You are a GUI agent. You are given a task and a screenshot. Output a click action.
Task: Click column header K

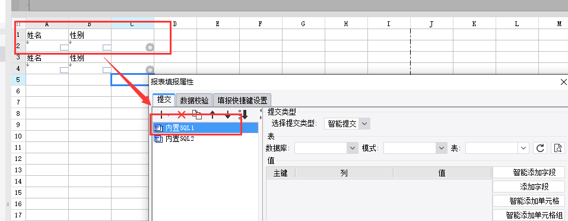[x=475, y=24]
